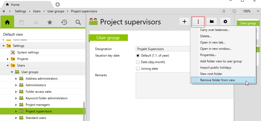261x121 pixels.
Task: Show favorites with the star icon
Action: coord(50,23)
